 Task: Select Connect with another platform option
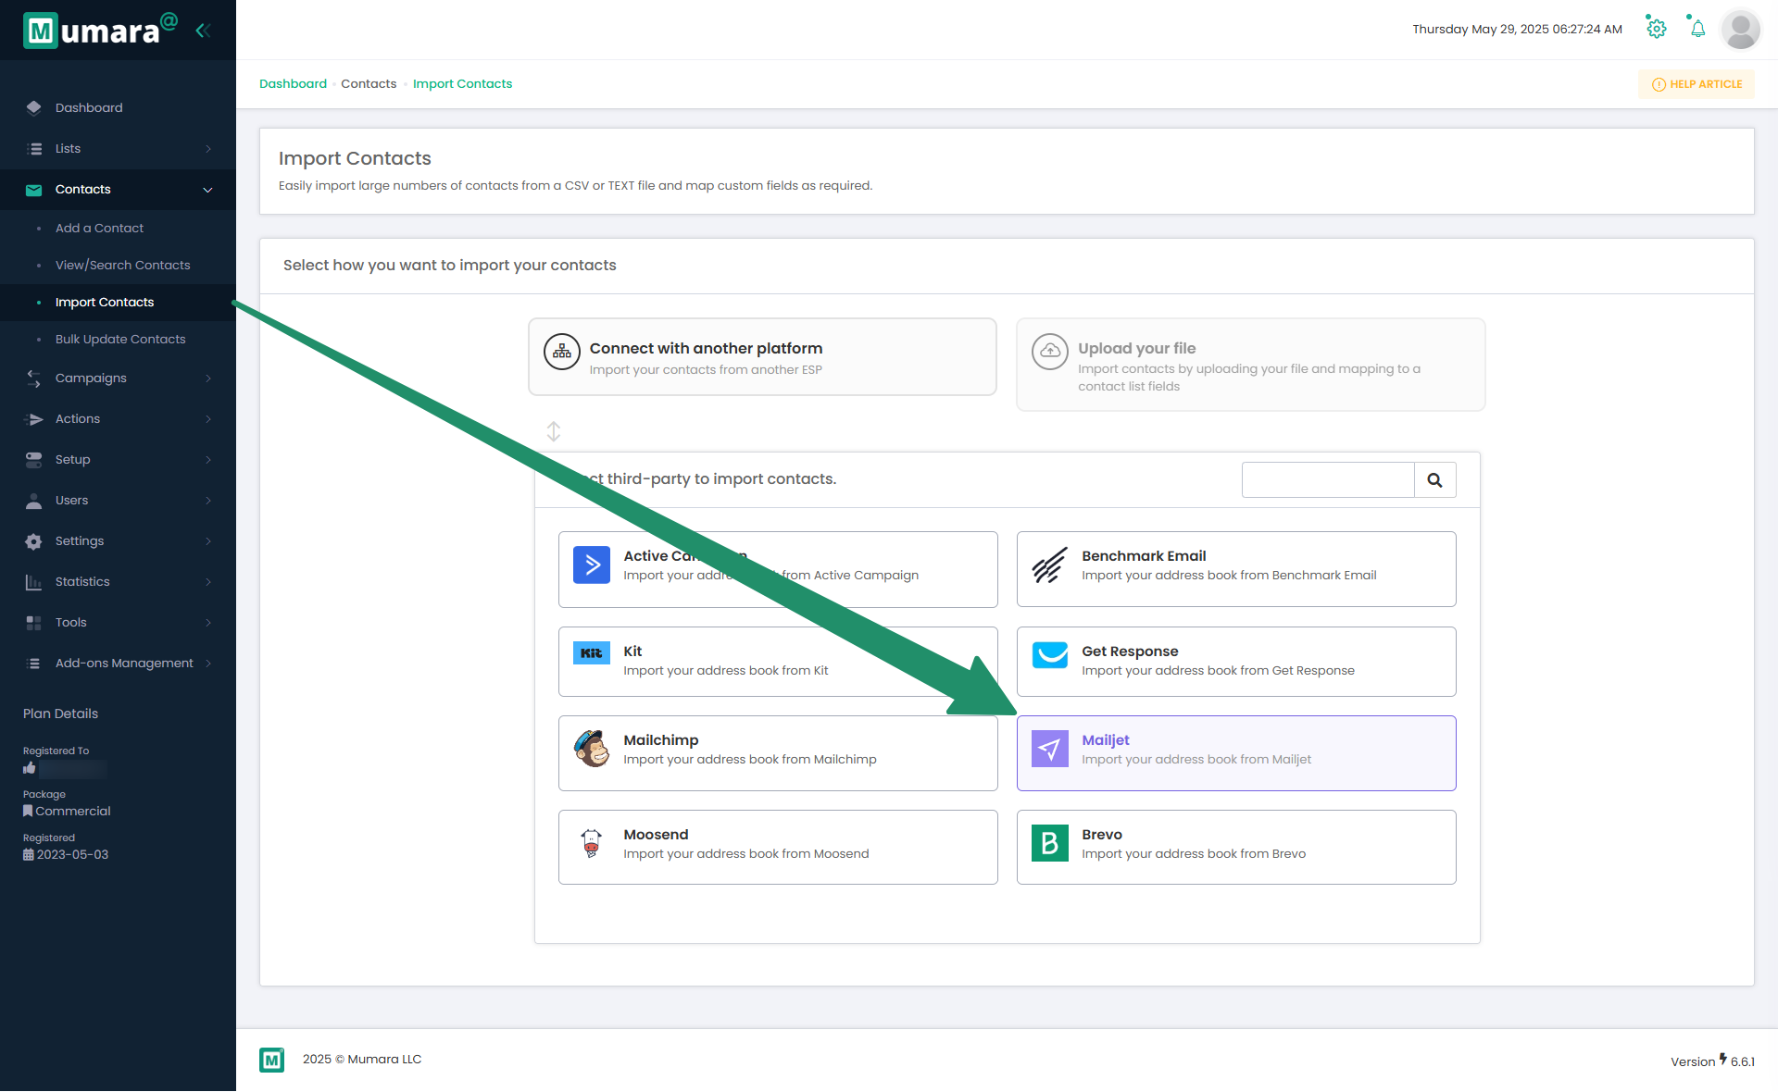(x=762, y=357)
